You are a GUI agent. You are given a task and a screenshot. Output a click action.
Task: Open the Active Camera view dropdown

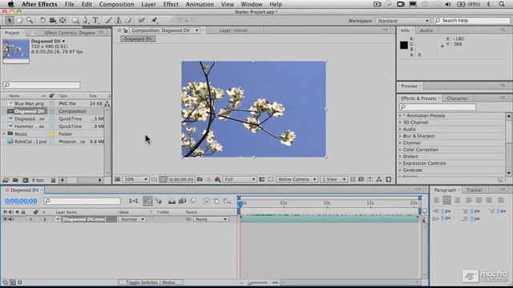point(297,179)
